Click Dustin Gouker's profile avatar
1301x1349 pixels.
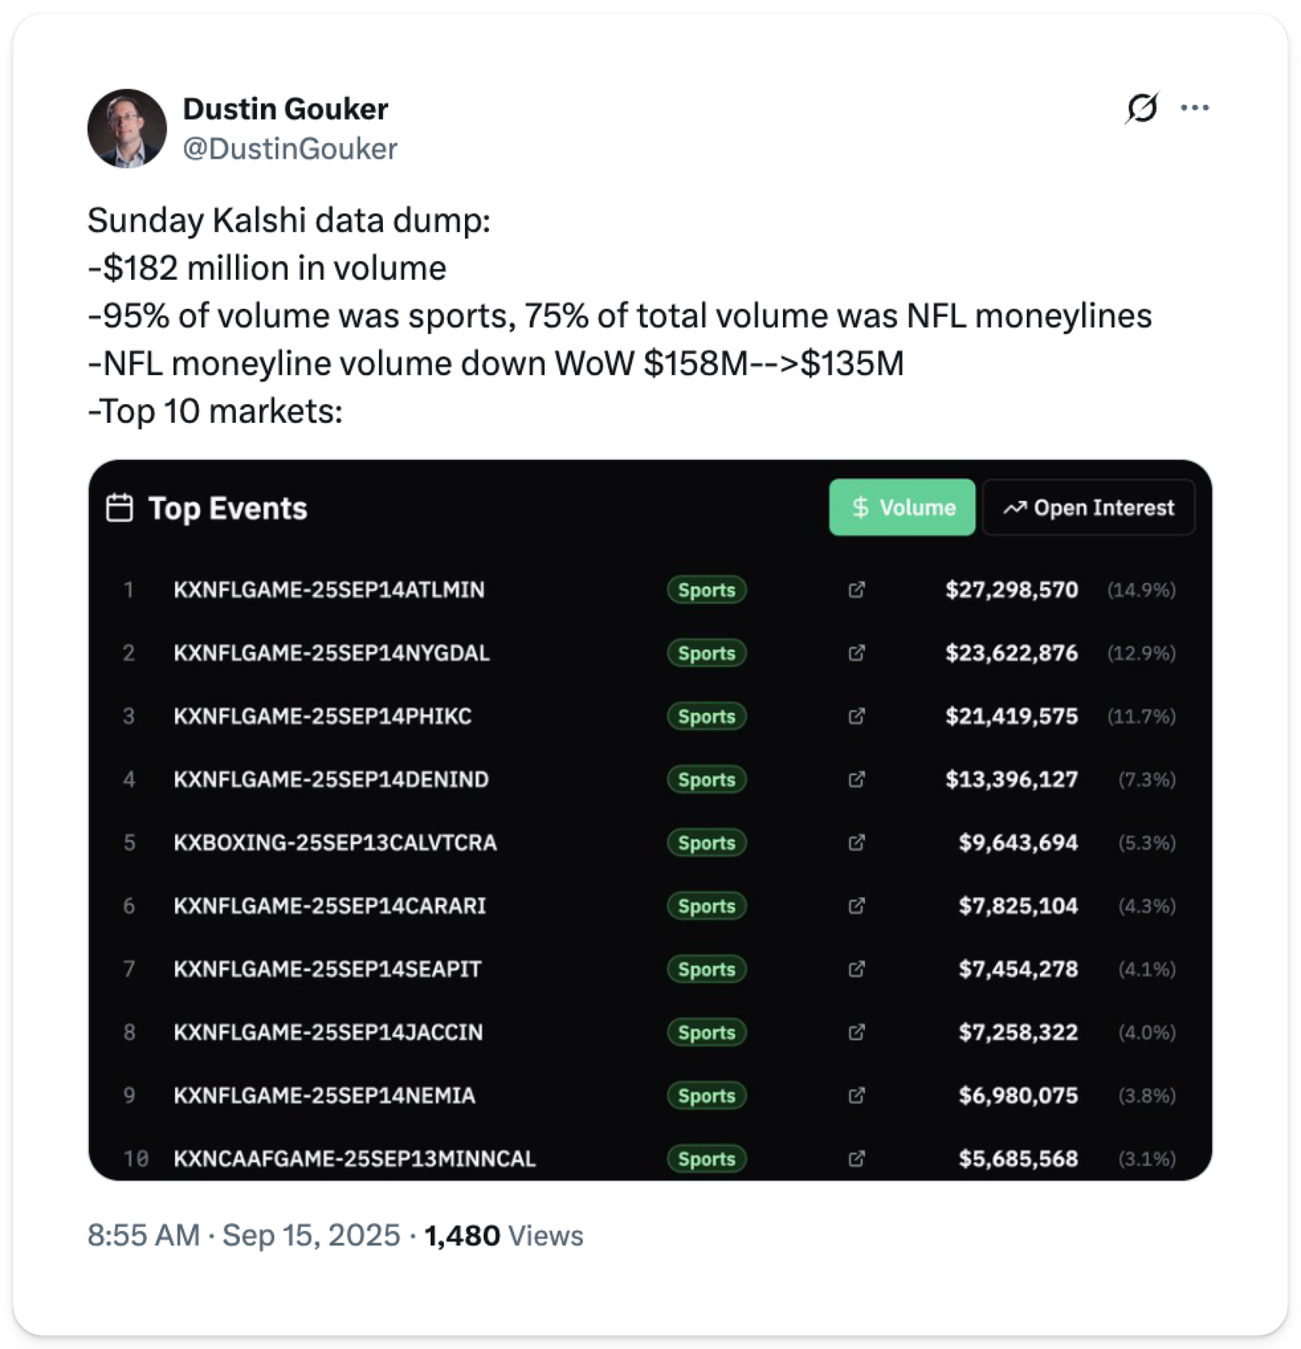(x=127, y=128)
